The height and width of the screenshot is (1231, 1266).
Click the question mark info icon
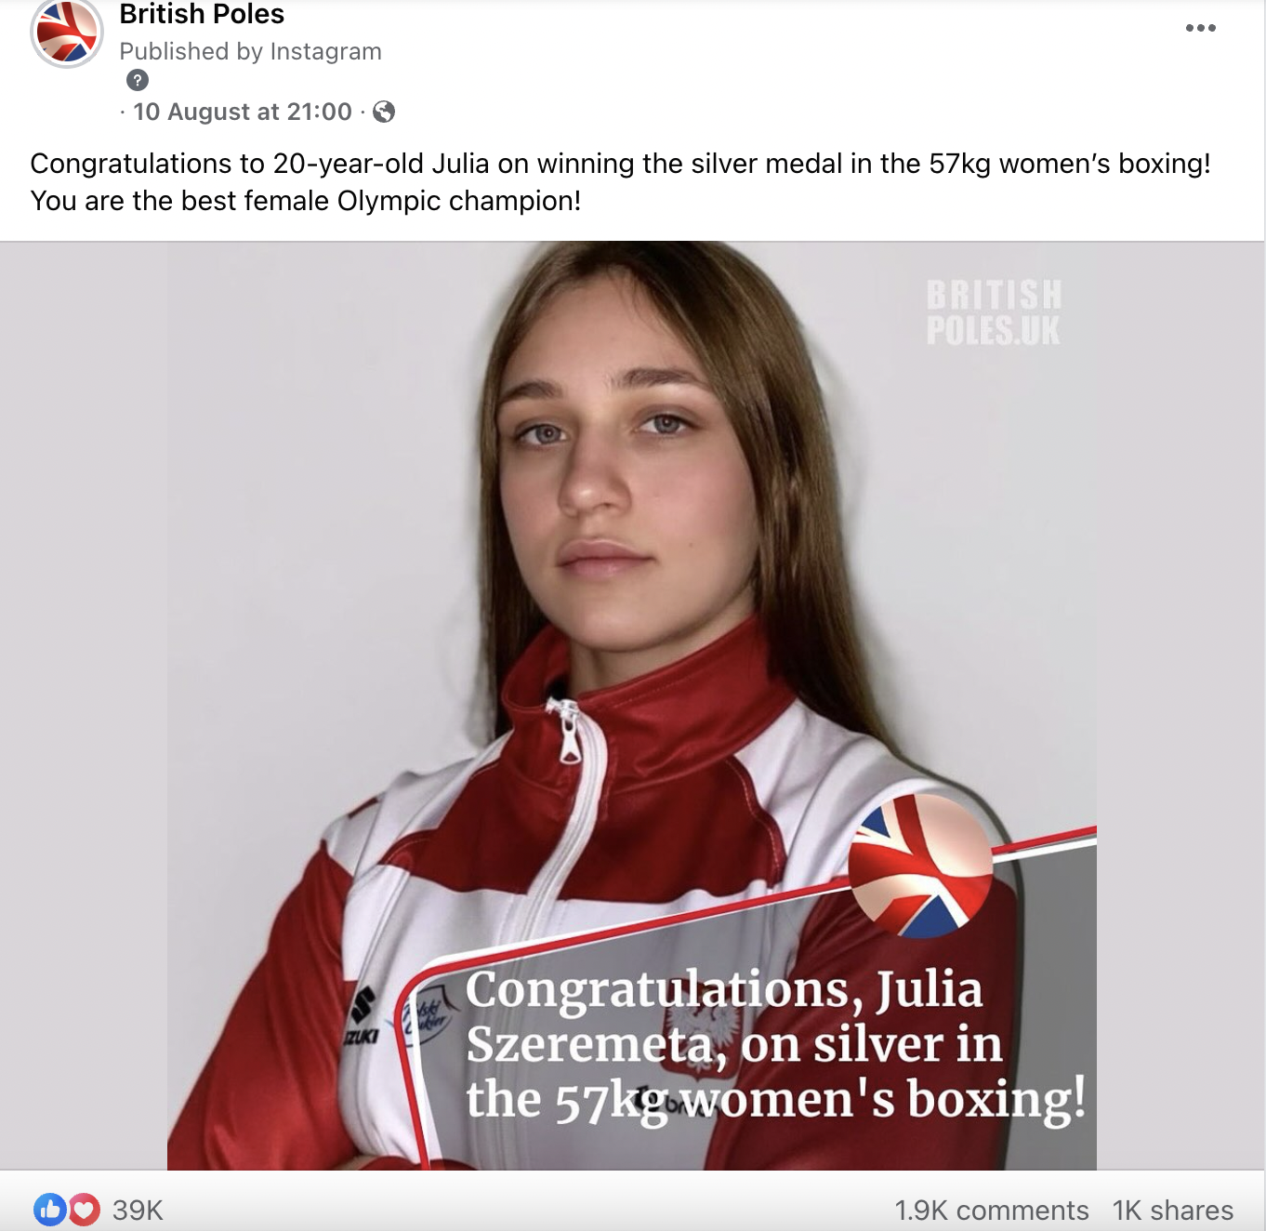[x=138, y=80]
